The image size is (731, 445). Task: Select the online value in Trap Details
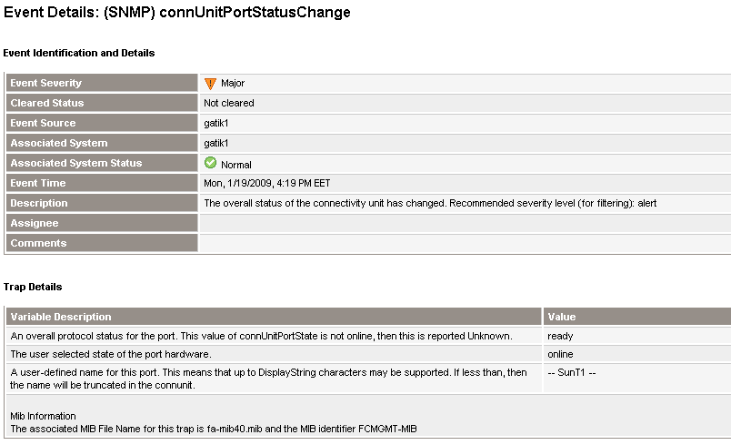(560, 354)
